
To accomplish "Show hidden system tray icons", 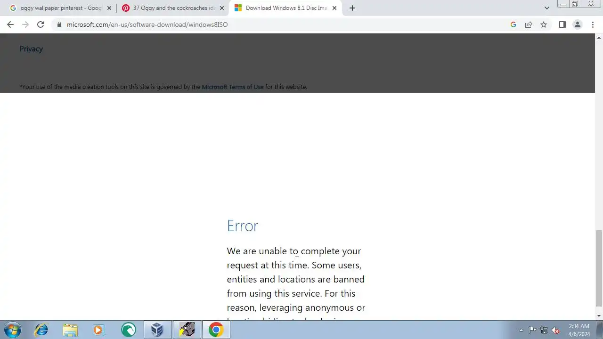I will [x=521, y=330].
